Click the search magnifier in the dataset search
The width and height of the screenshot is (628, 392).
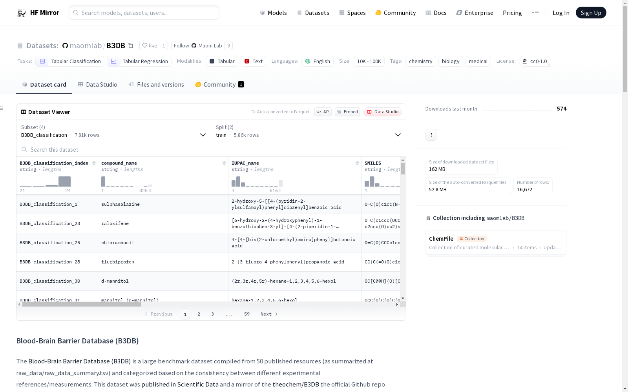pyautogui.click(x=24, y=150)
